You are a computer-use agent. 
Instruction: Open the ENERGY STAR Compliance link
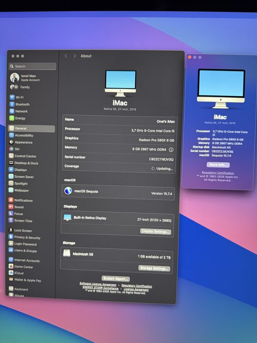coord(100,288)
